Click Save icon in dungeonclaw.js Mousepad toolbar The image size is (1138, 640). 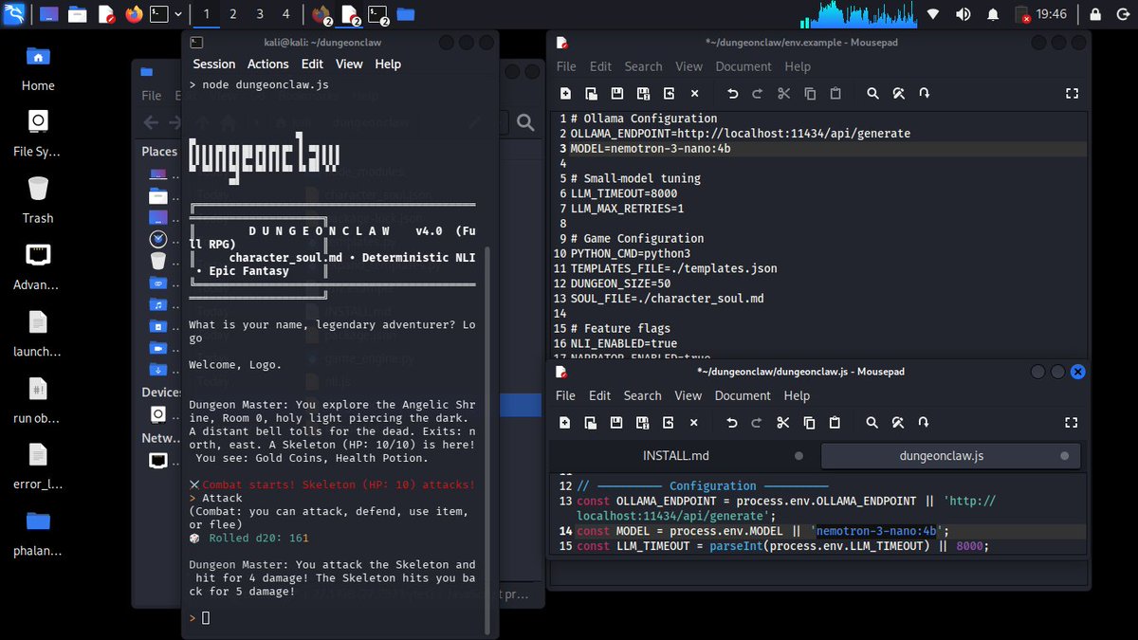click(x=617, y=422)
